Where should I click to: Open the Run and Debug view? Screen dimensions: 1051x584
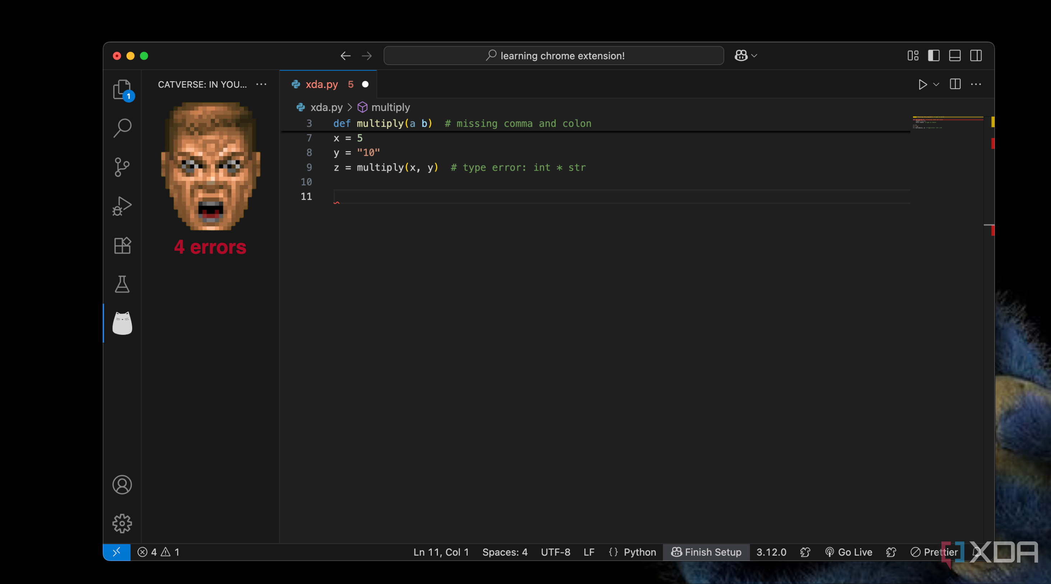pos(122,206)
